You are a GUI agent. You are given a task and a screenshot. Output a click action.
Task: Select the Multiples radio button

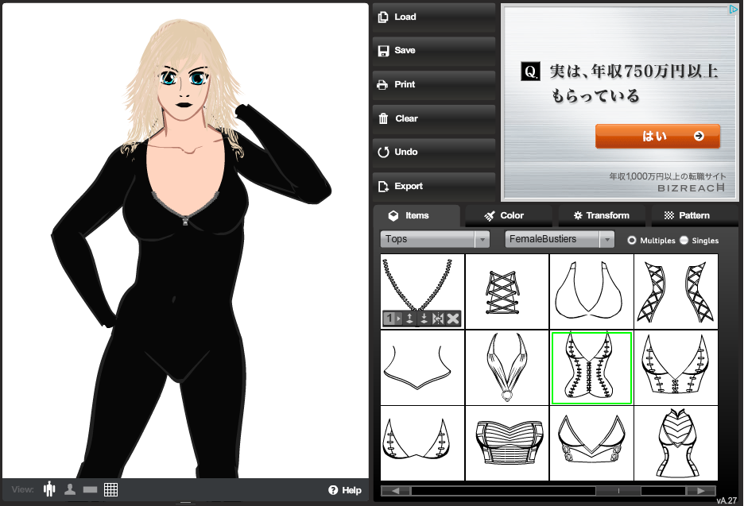point(632,240)
